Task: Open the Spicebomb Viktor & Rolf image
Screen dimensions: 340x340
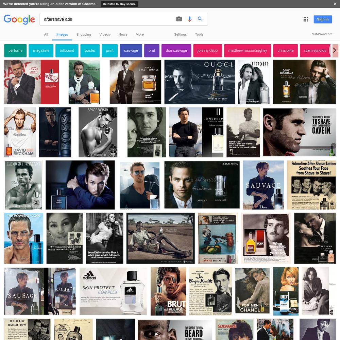Action: [98, 132]
